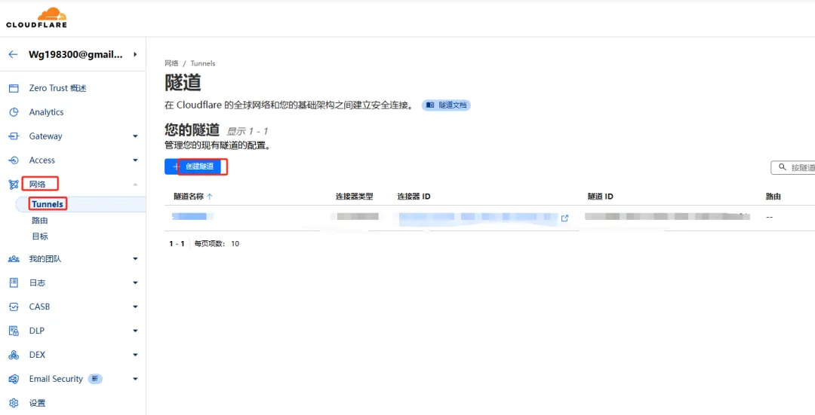Collapse the 网络 menu chevron
Screen dimensions: 815x415
coord(135,185)
